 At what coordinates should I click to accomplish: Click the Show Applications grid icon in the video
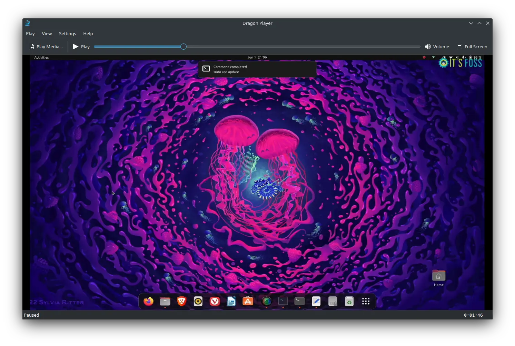coord(366,301)
